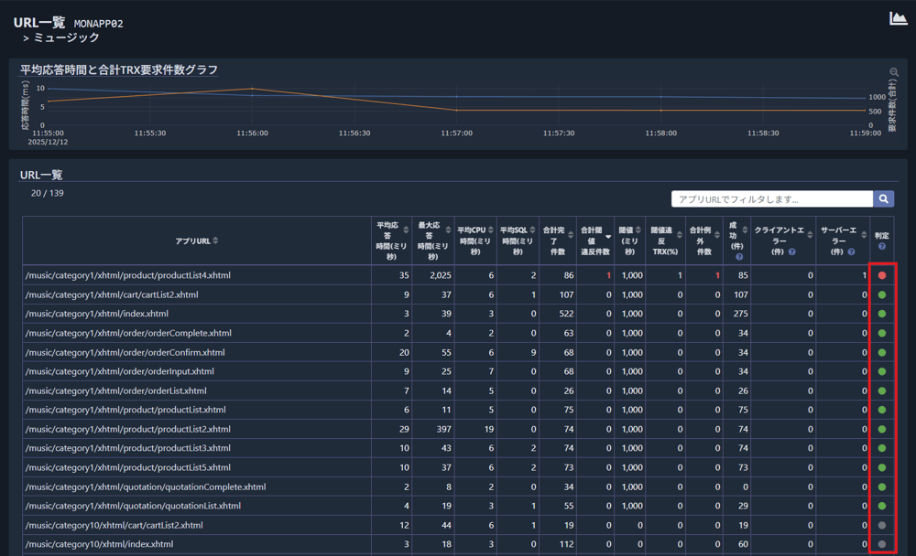Click orange line peak at 11:56:00
916x556 pixels.
(252, 89)
